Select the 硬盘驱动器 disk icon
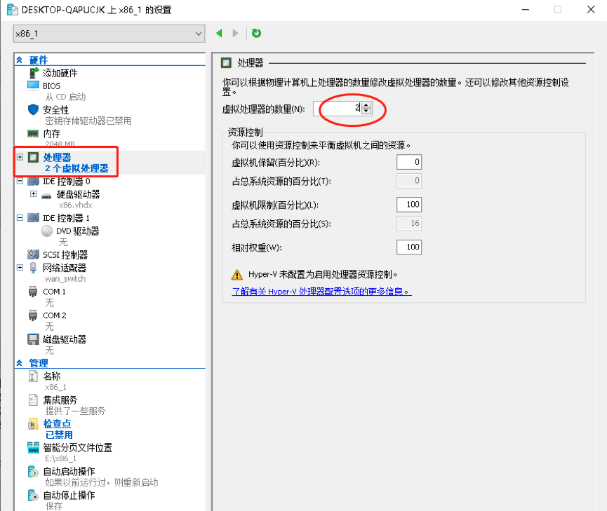The height and width of the screenshot is (511, 607). (x=46, y=196)
